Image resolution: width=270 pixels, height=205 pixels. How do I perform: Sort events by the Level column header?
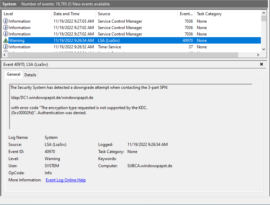(x=26, y=14)
